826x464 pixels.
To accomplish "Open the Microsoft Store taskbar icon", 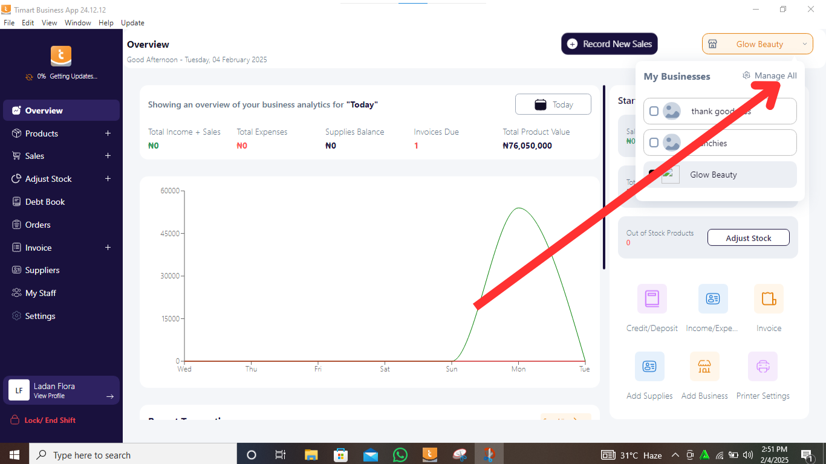I will [x=340, y=455].
